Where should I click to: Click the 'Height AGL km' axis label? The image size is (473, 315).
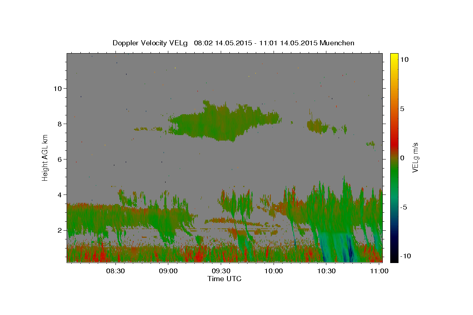coord(45,157)
